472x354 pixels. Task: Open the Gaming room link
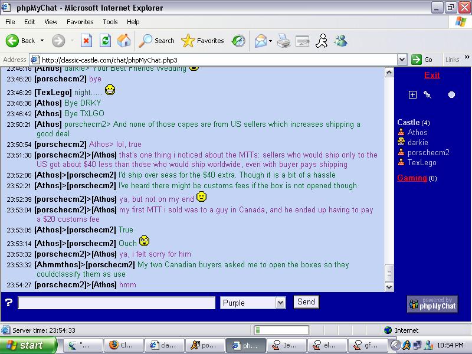[412, 178]
